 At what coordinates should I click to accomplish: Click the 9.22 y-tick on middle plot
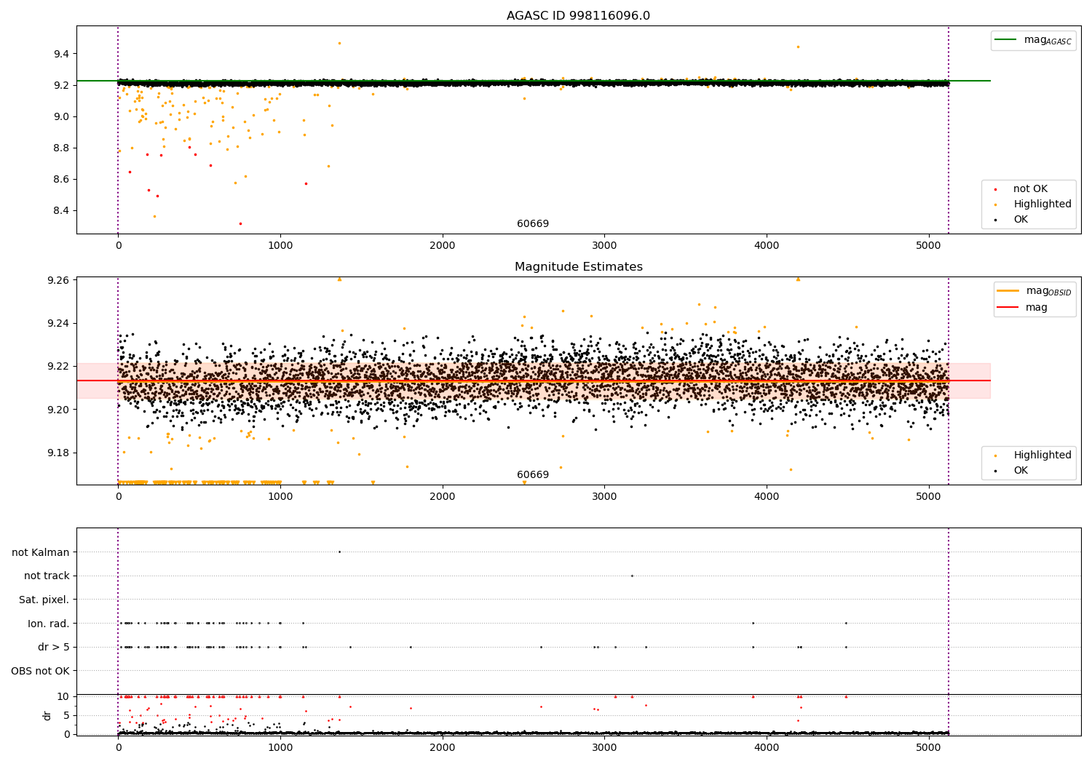(x=58, y=367)
